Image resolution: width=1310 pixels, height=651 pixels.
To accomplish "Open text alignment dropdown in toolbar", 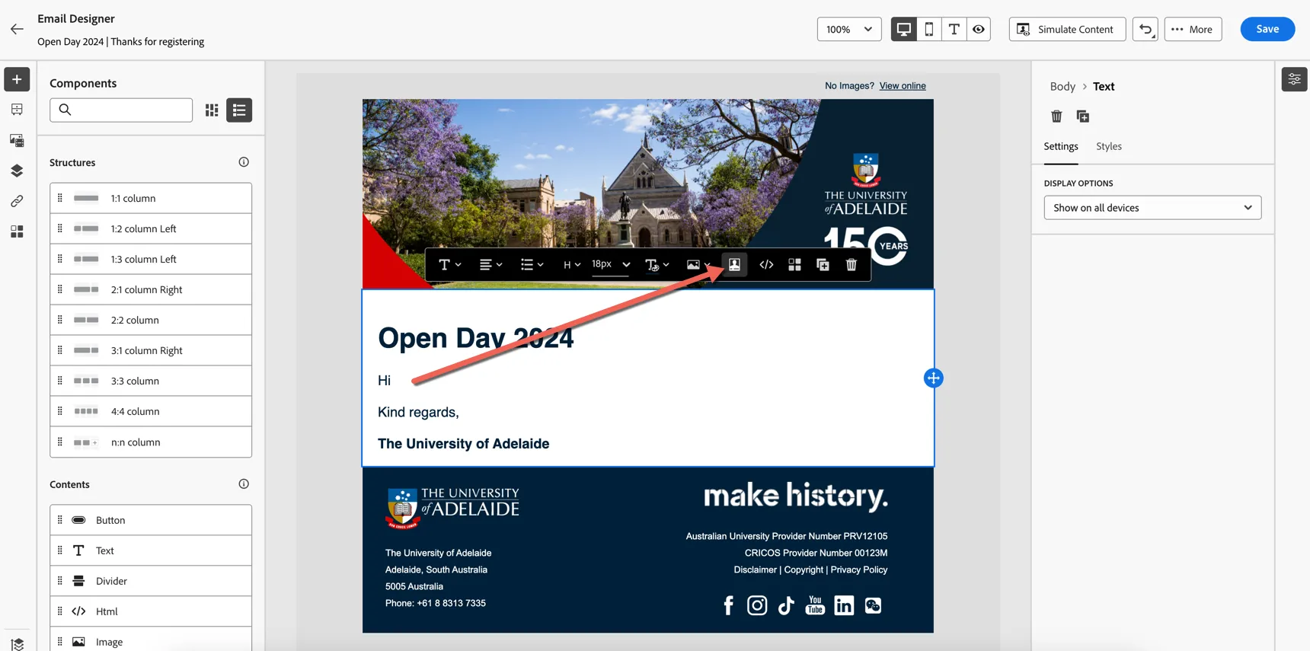I will point(490,264).
